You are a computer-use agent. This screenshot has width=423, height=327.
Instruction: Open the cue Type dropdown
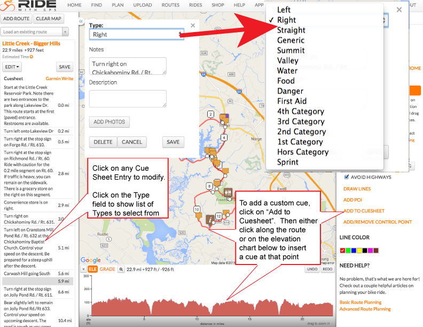tap(136, 35)
